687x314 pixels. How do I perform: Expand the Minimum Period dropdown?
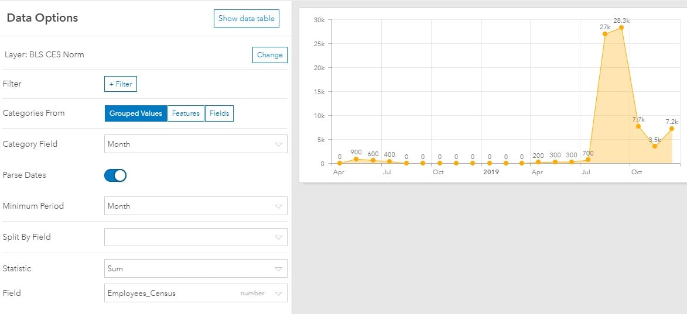(196, 206)
